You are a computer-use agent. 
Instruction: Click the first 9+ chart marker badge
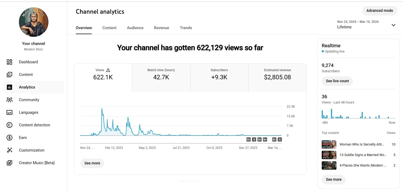tap(248, 139)
